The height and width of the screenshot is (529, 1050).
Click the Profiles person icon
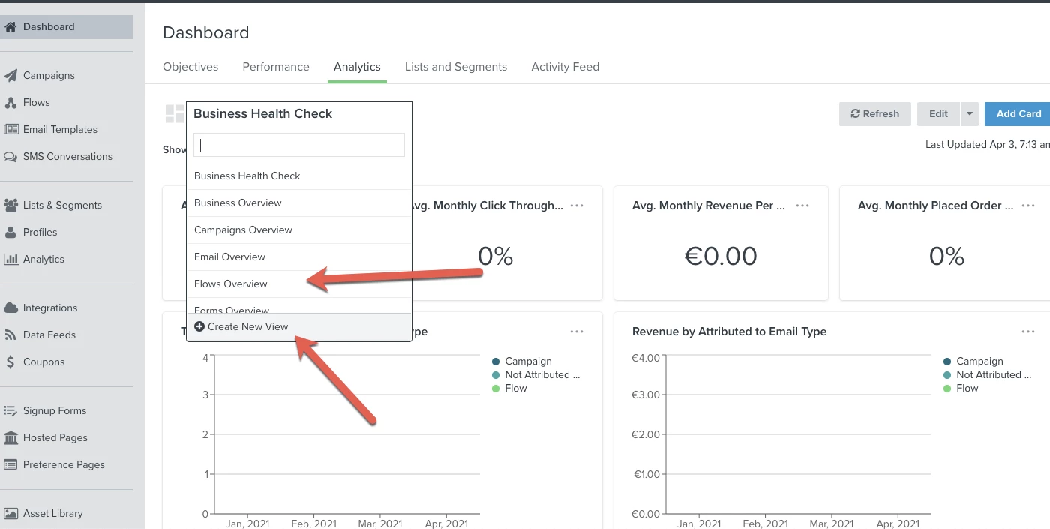click(x=10, y=232)
